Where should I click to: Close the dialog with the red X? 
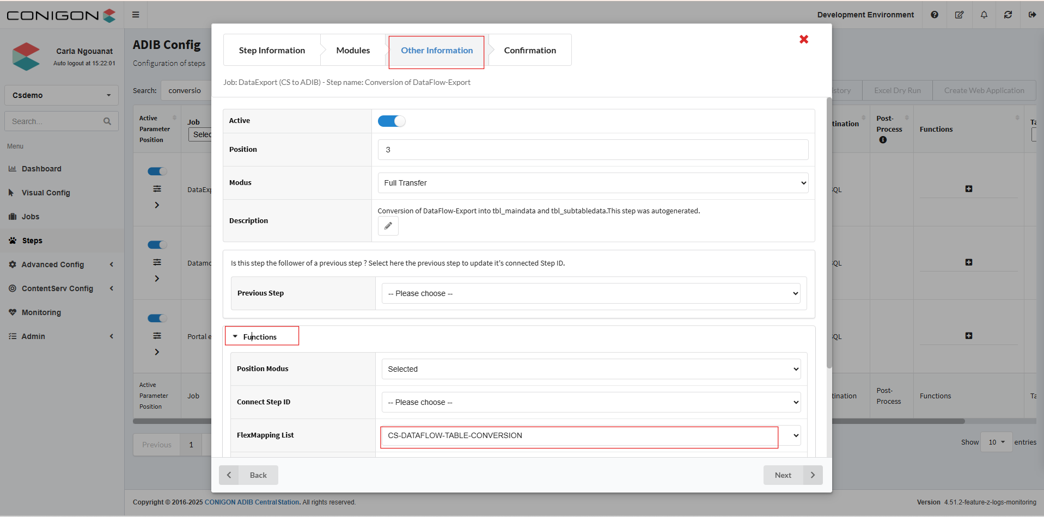tap(803, 39)
